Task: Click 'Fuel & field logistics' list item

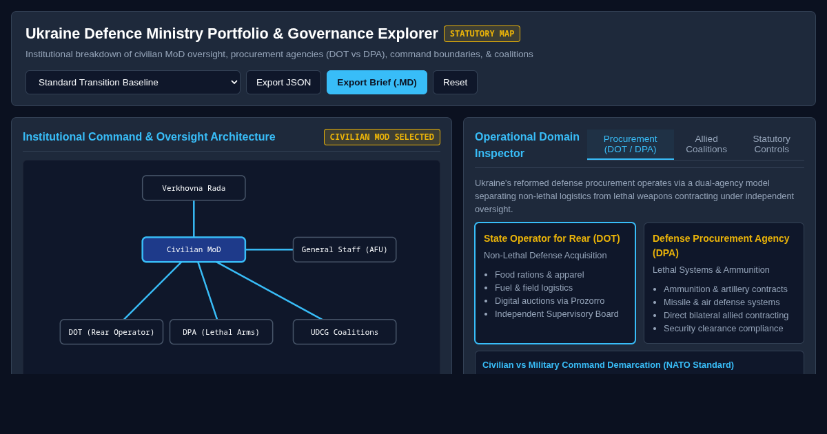Action: coord(533,287)
